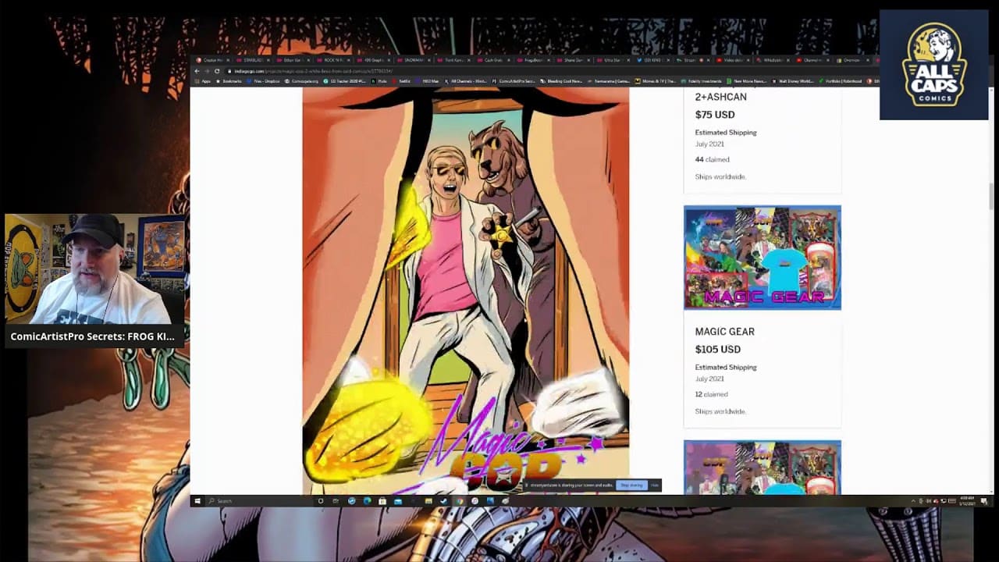This screenshot has height=562, width=999.
Task: Open the notification center icon
Action: (x=984, y=501)
